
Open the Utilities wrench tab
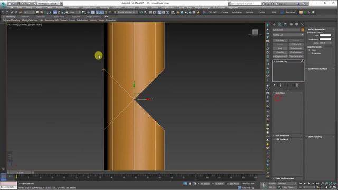[x=302, y=24]
